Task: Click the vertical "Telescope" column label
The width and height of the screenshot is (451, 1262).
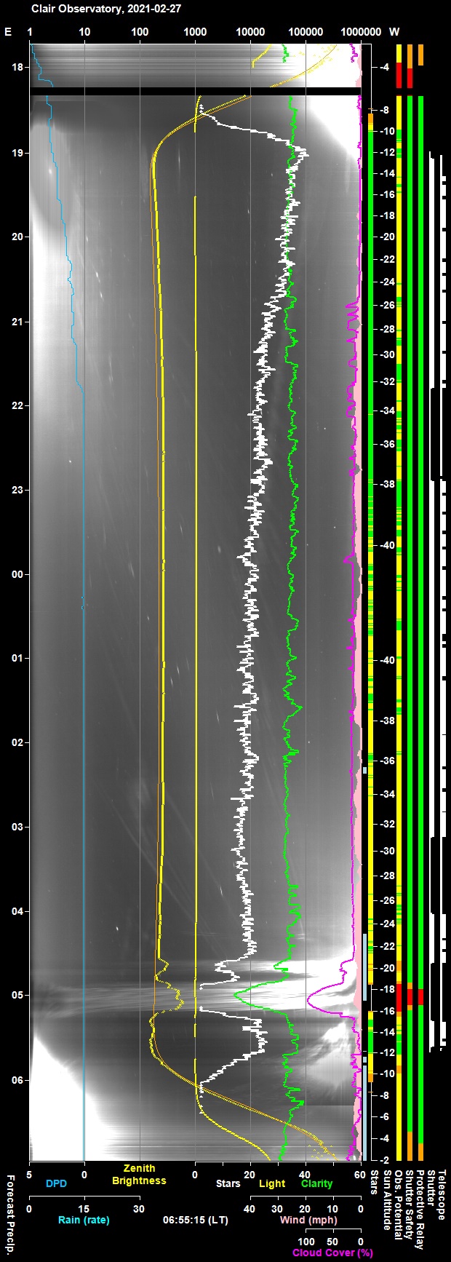Action: pyautogui.click(x=442, y=1194)
